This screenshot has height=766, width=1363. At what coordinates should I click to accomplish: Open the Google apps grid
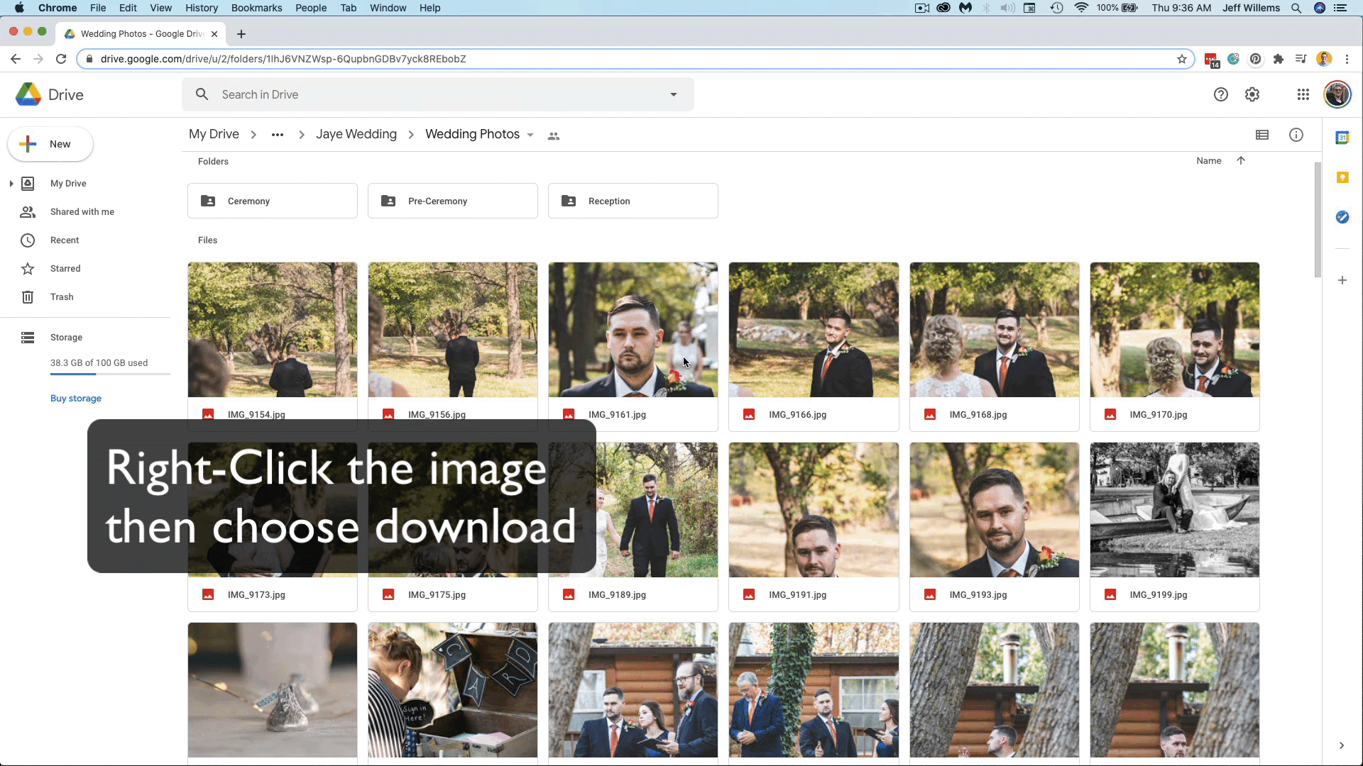(1303, 94)
